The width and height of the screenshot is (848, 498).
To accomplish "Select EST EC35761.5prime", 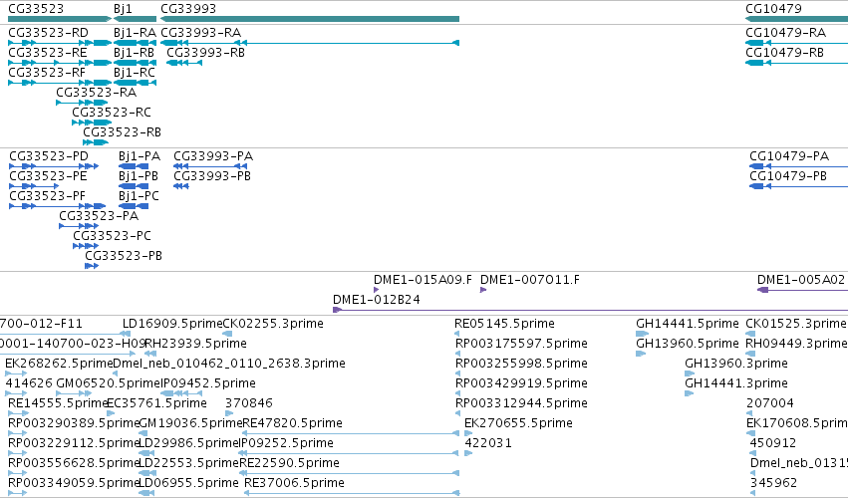I will [x=110, y=413].
